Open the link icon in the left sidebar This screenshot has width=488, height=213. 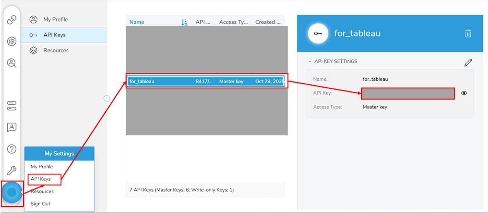pyautogui.click(x=12, y=19)
